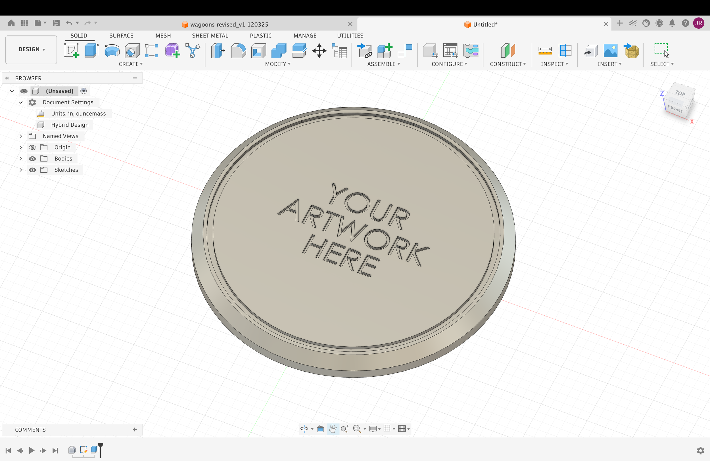
Task: Toggle the Pan hand tool
Action: pyautogui.click(x=333, y=429)
